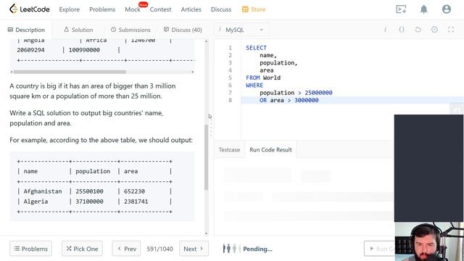Toggle fullscreen editor mode
The width and height of the screenshot is (464, 261).
click(x=451, y=30)
